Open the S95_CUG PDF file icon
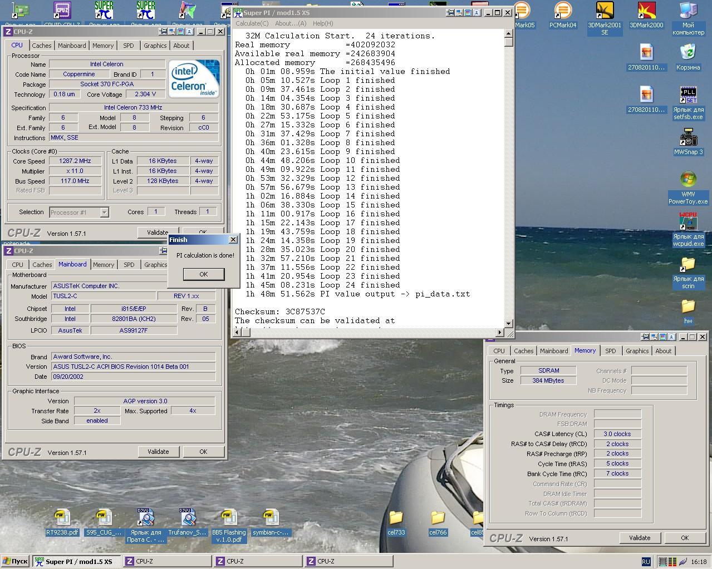Image resolution: width=712 pixels, height=569 pixels. (x=104, y=522)
